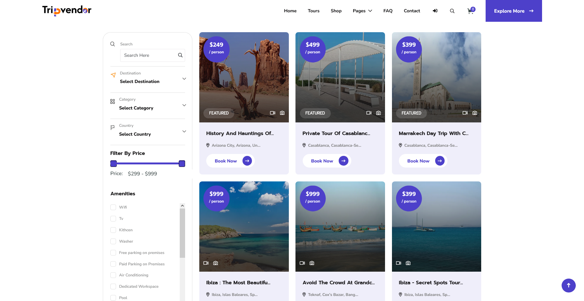Viewport: 584px width, 301px height.
Task: Click camera icon on Marrakech Day Trip card
Action: 475,113
